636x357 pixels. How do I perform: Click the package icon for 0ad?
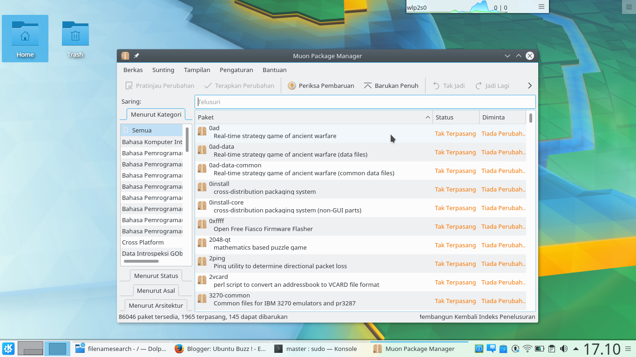(202, 131)
